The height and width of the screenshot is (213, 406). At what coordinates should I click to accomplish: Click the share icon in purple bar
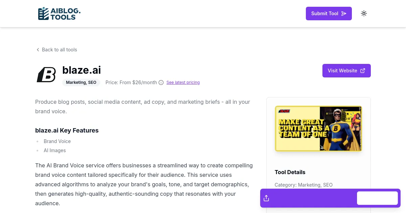point(266,198)
